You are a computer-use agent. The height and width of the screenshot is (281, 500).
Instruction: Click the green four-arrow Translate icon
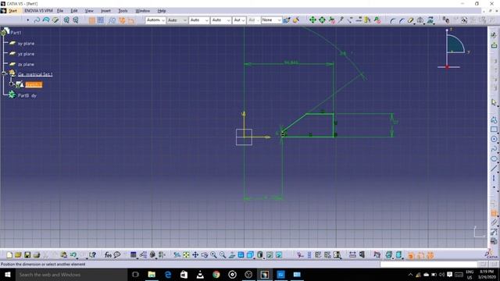click(312, 20)
